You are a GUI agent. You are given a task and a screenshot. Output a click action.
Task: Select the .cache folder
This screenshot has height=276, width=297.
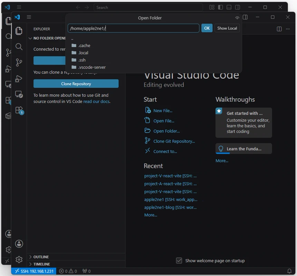point(154,46)
